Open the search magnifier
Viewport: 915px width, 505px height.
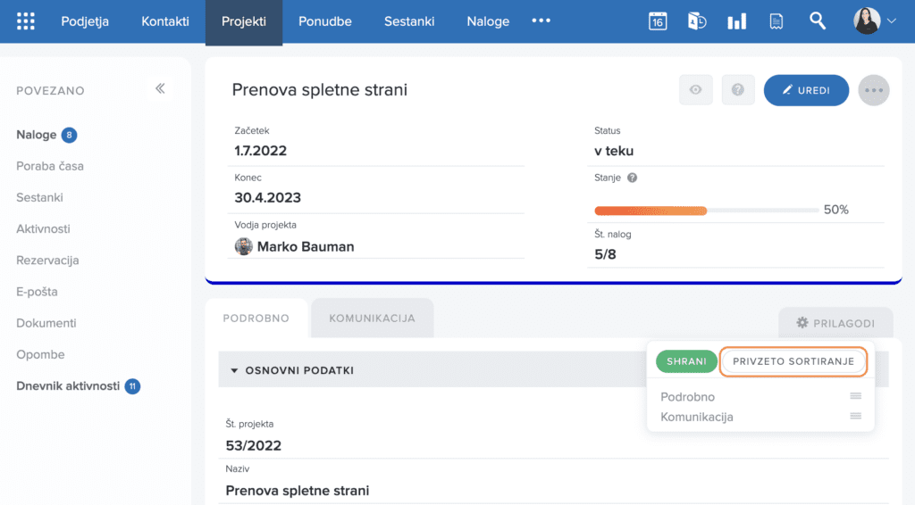pyautogui.click(x=818, y=21)
